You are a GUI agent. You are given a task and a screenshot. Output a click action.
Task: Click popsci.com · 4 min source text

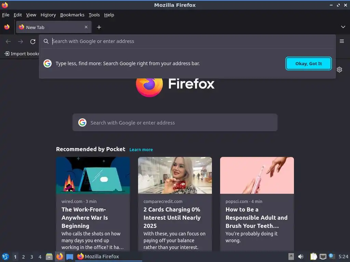point(244,201)
